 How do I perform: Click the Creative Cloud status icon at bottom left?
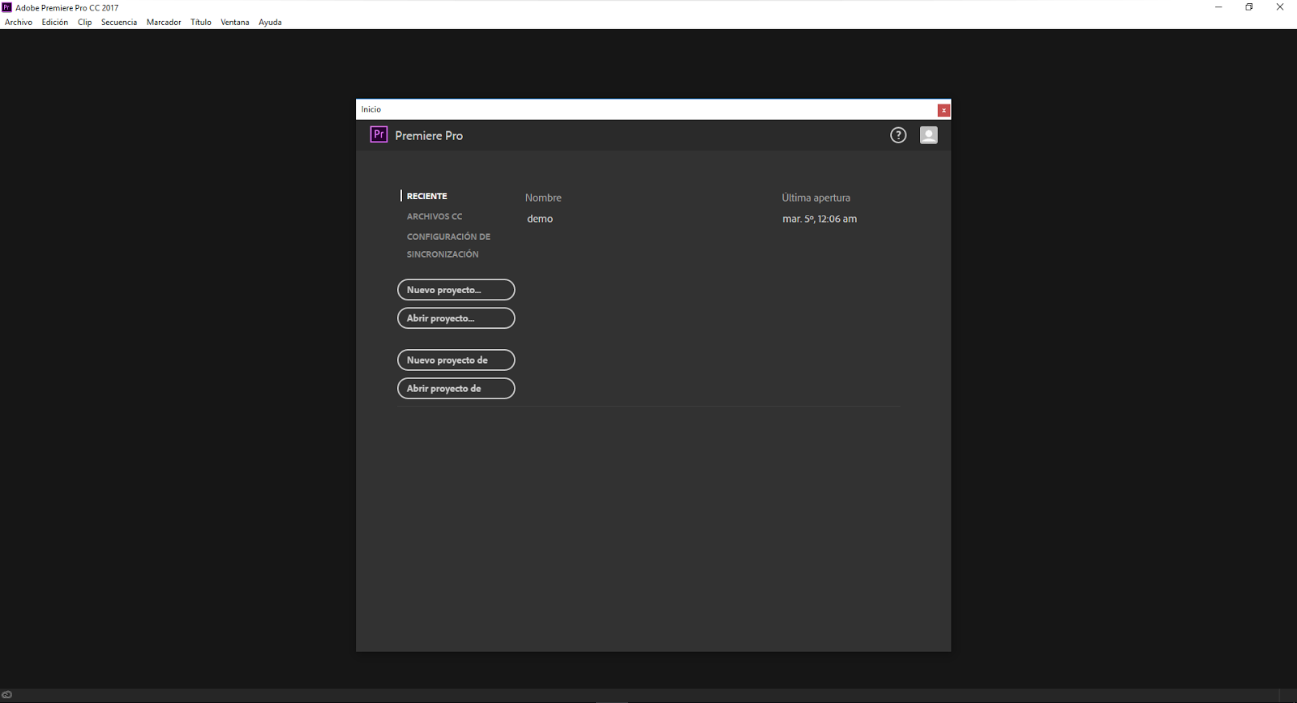pyautogui.click(x=6, y=695)
